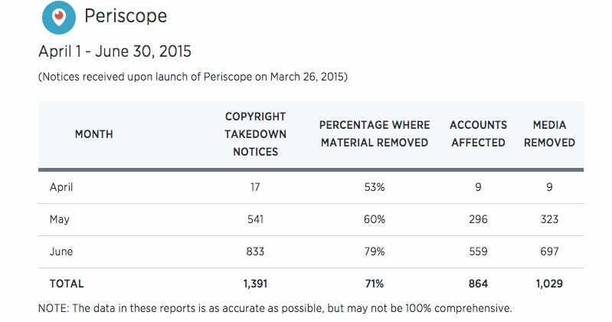612x322 pixels.
Task: Click the 1,029 total media removed value
Action: coord(549,284)
